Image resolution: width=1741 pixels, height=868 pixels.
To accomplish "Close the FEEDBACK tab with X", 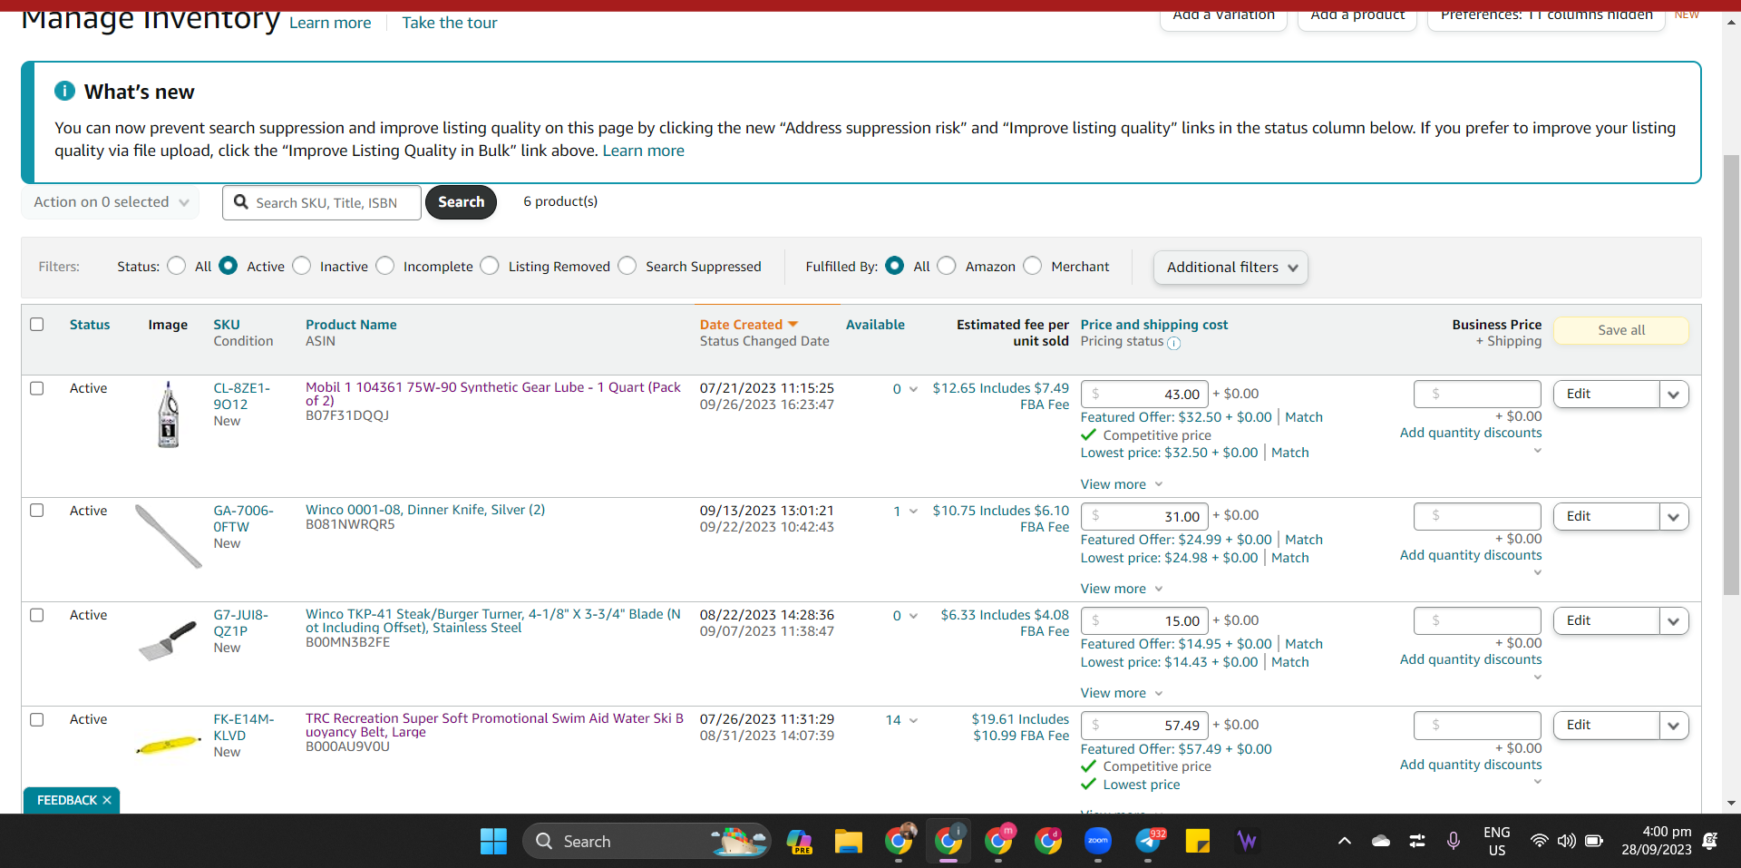I will coord(107,800).
